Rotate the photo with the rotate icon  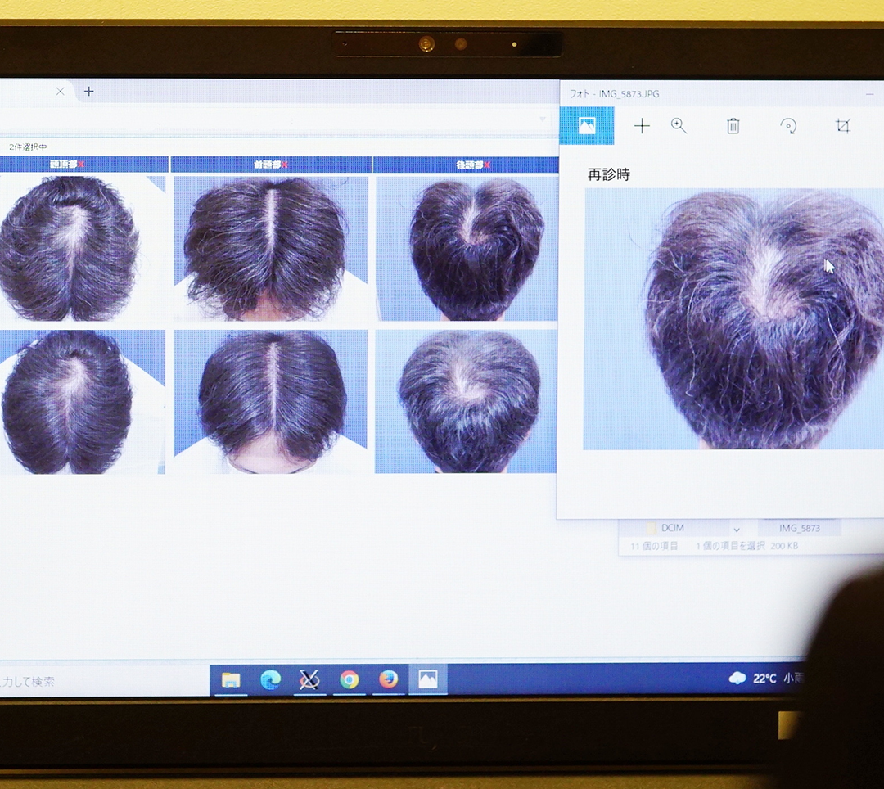tap(788, 126)
